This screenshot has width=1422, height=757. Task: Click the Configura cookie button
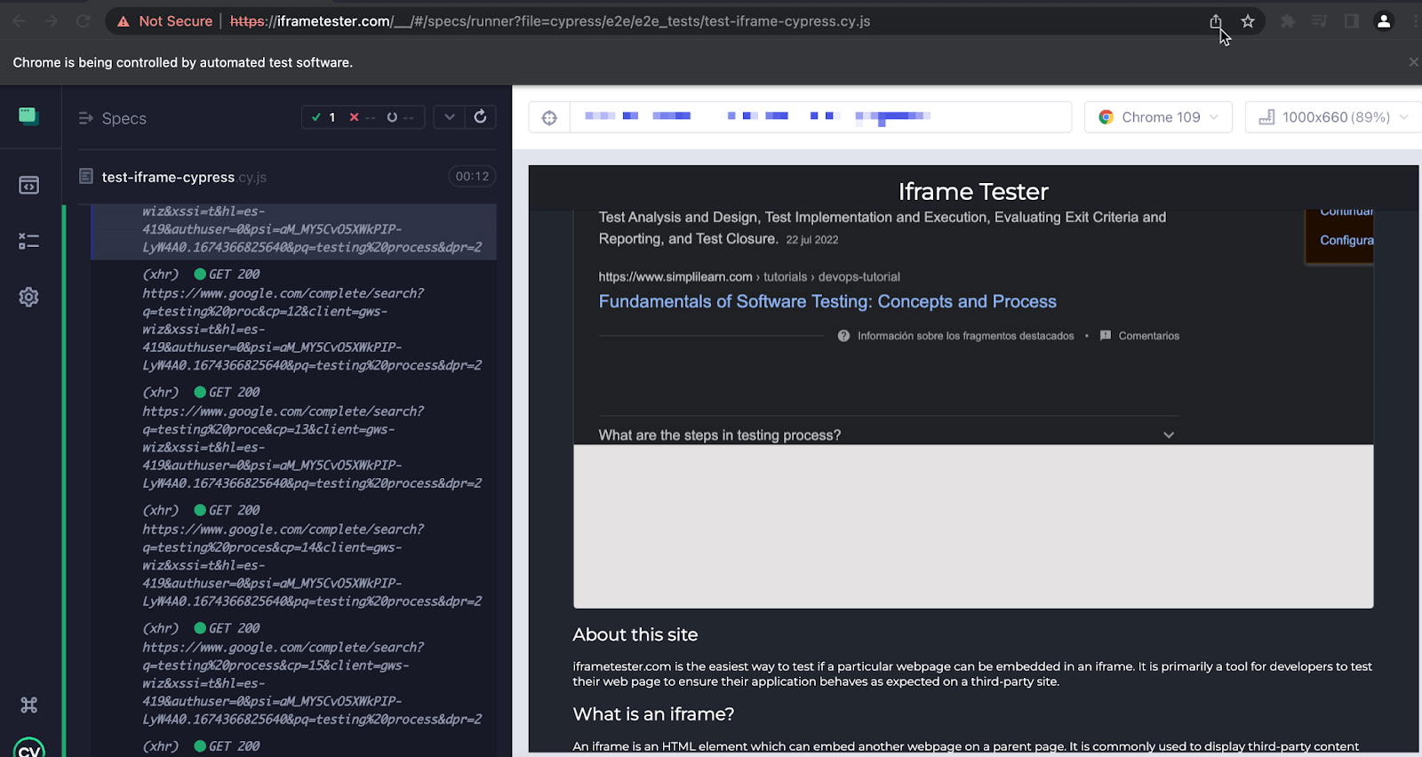pyautogui.click(x=1346, y=240)
